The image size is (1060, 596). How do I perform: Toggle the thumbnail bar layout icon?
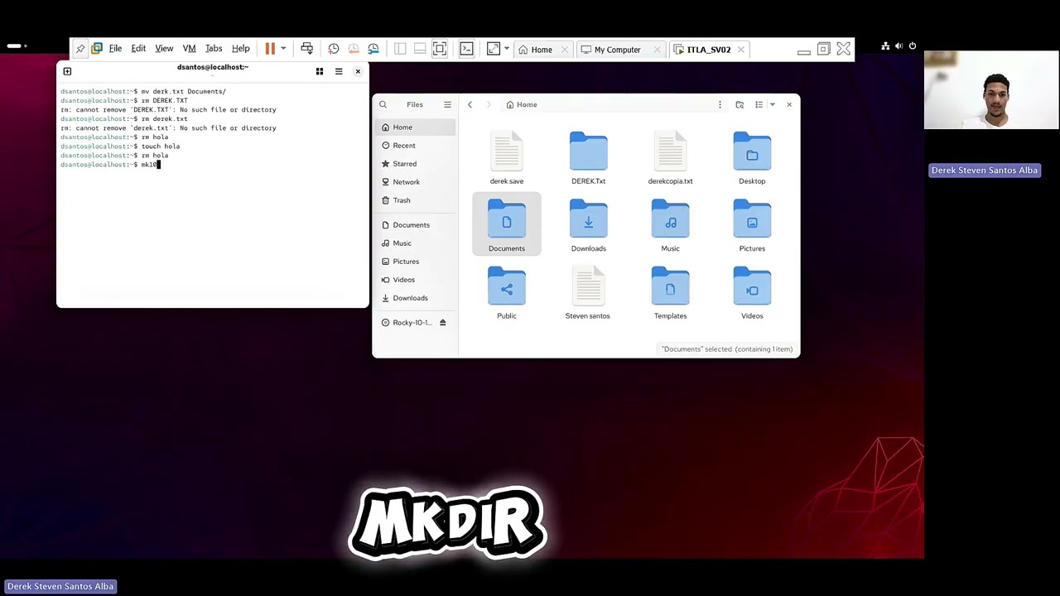click(420, 50)
